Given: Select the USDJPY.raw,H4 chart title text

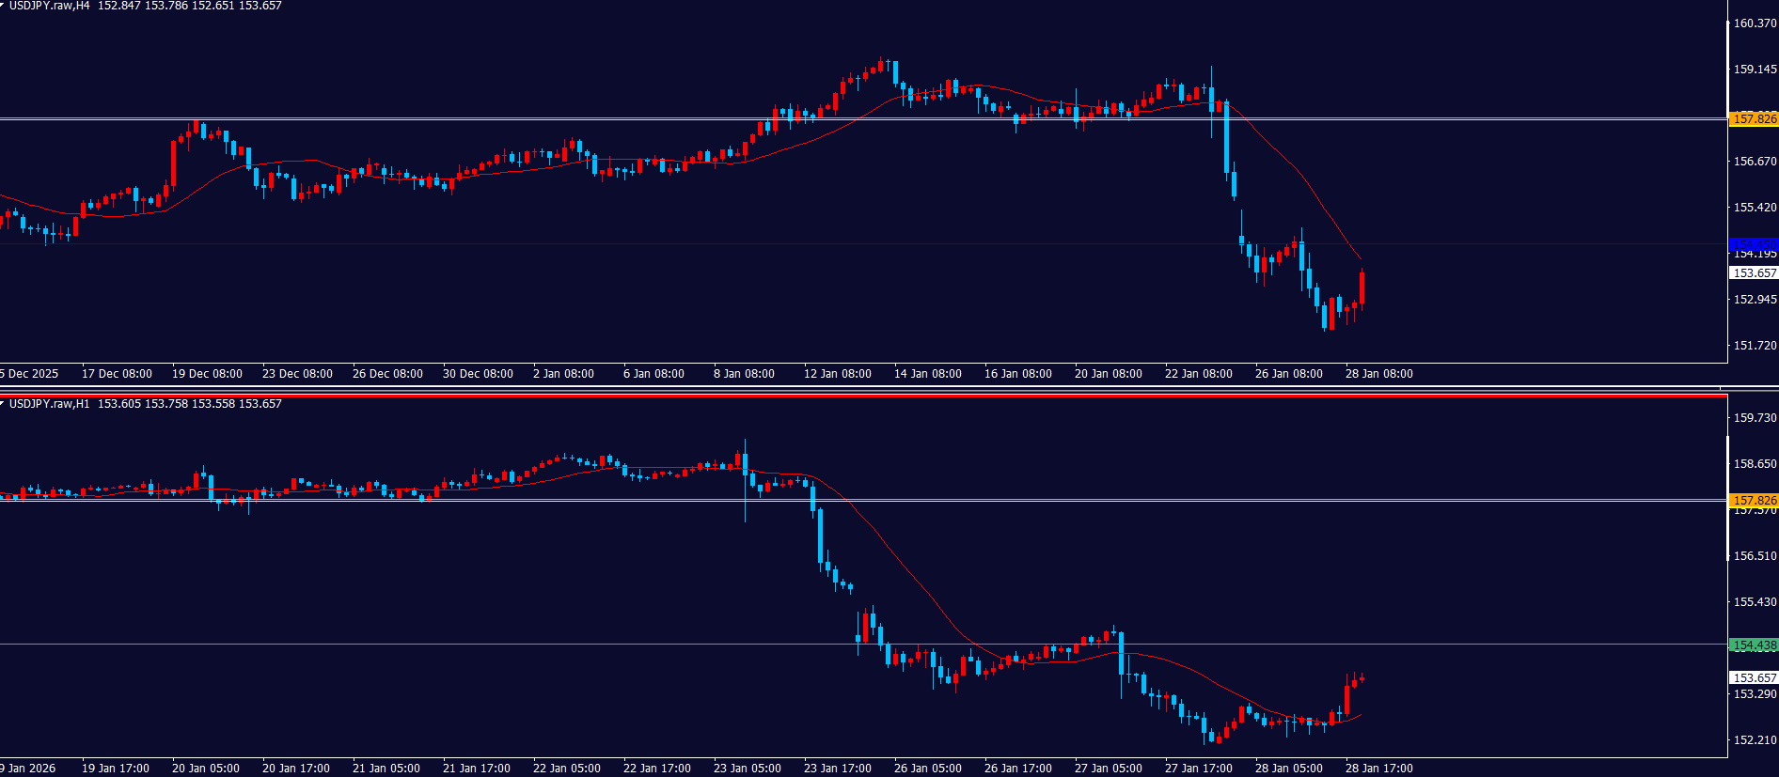Looking at the screenshot, I should pos(49,6).
